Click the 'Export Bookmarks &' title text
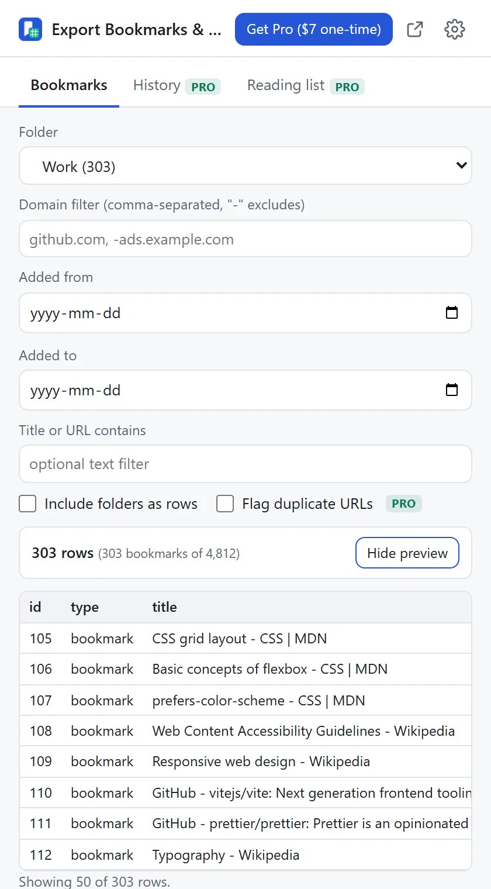The height and width of the screenshot is (889, 491). click(x=137, y=29)
